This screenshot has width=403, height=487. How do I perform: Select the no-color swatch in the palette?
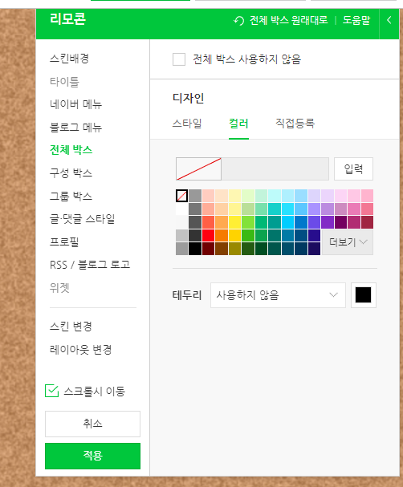point(181,196)
